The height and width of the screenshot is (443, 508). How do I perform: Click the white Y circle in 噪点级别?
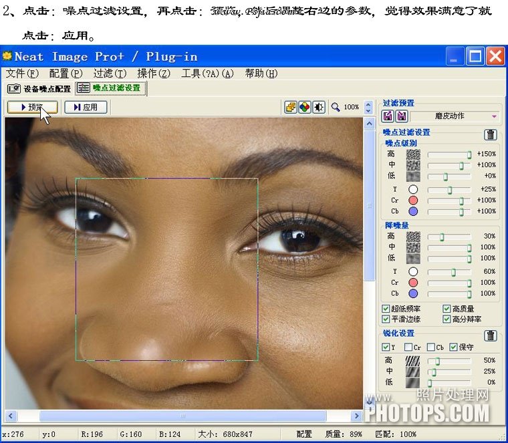413,189
